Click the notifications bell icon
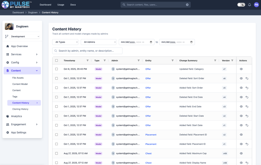261x165 pixels. click(250, 5)
